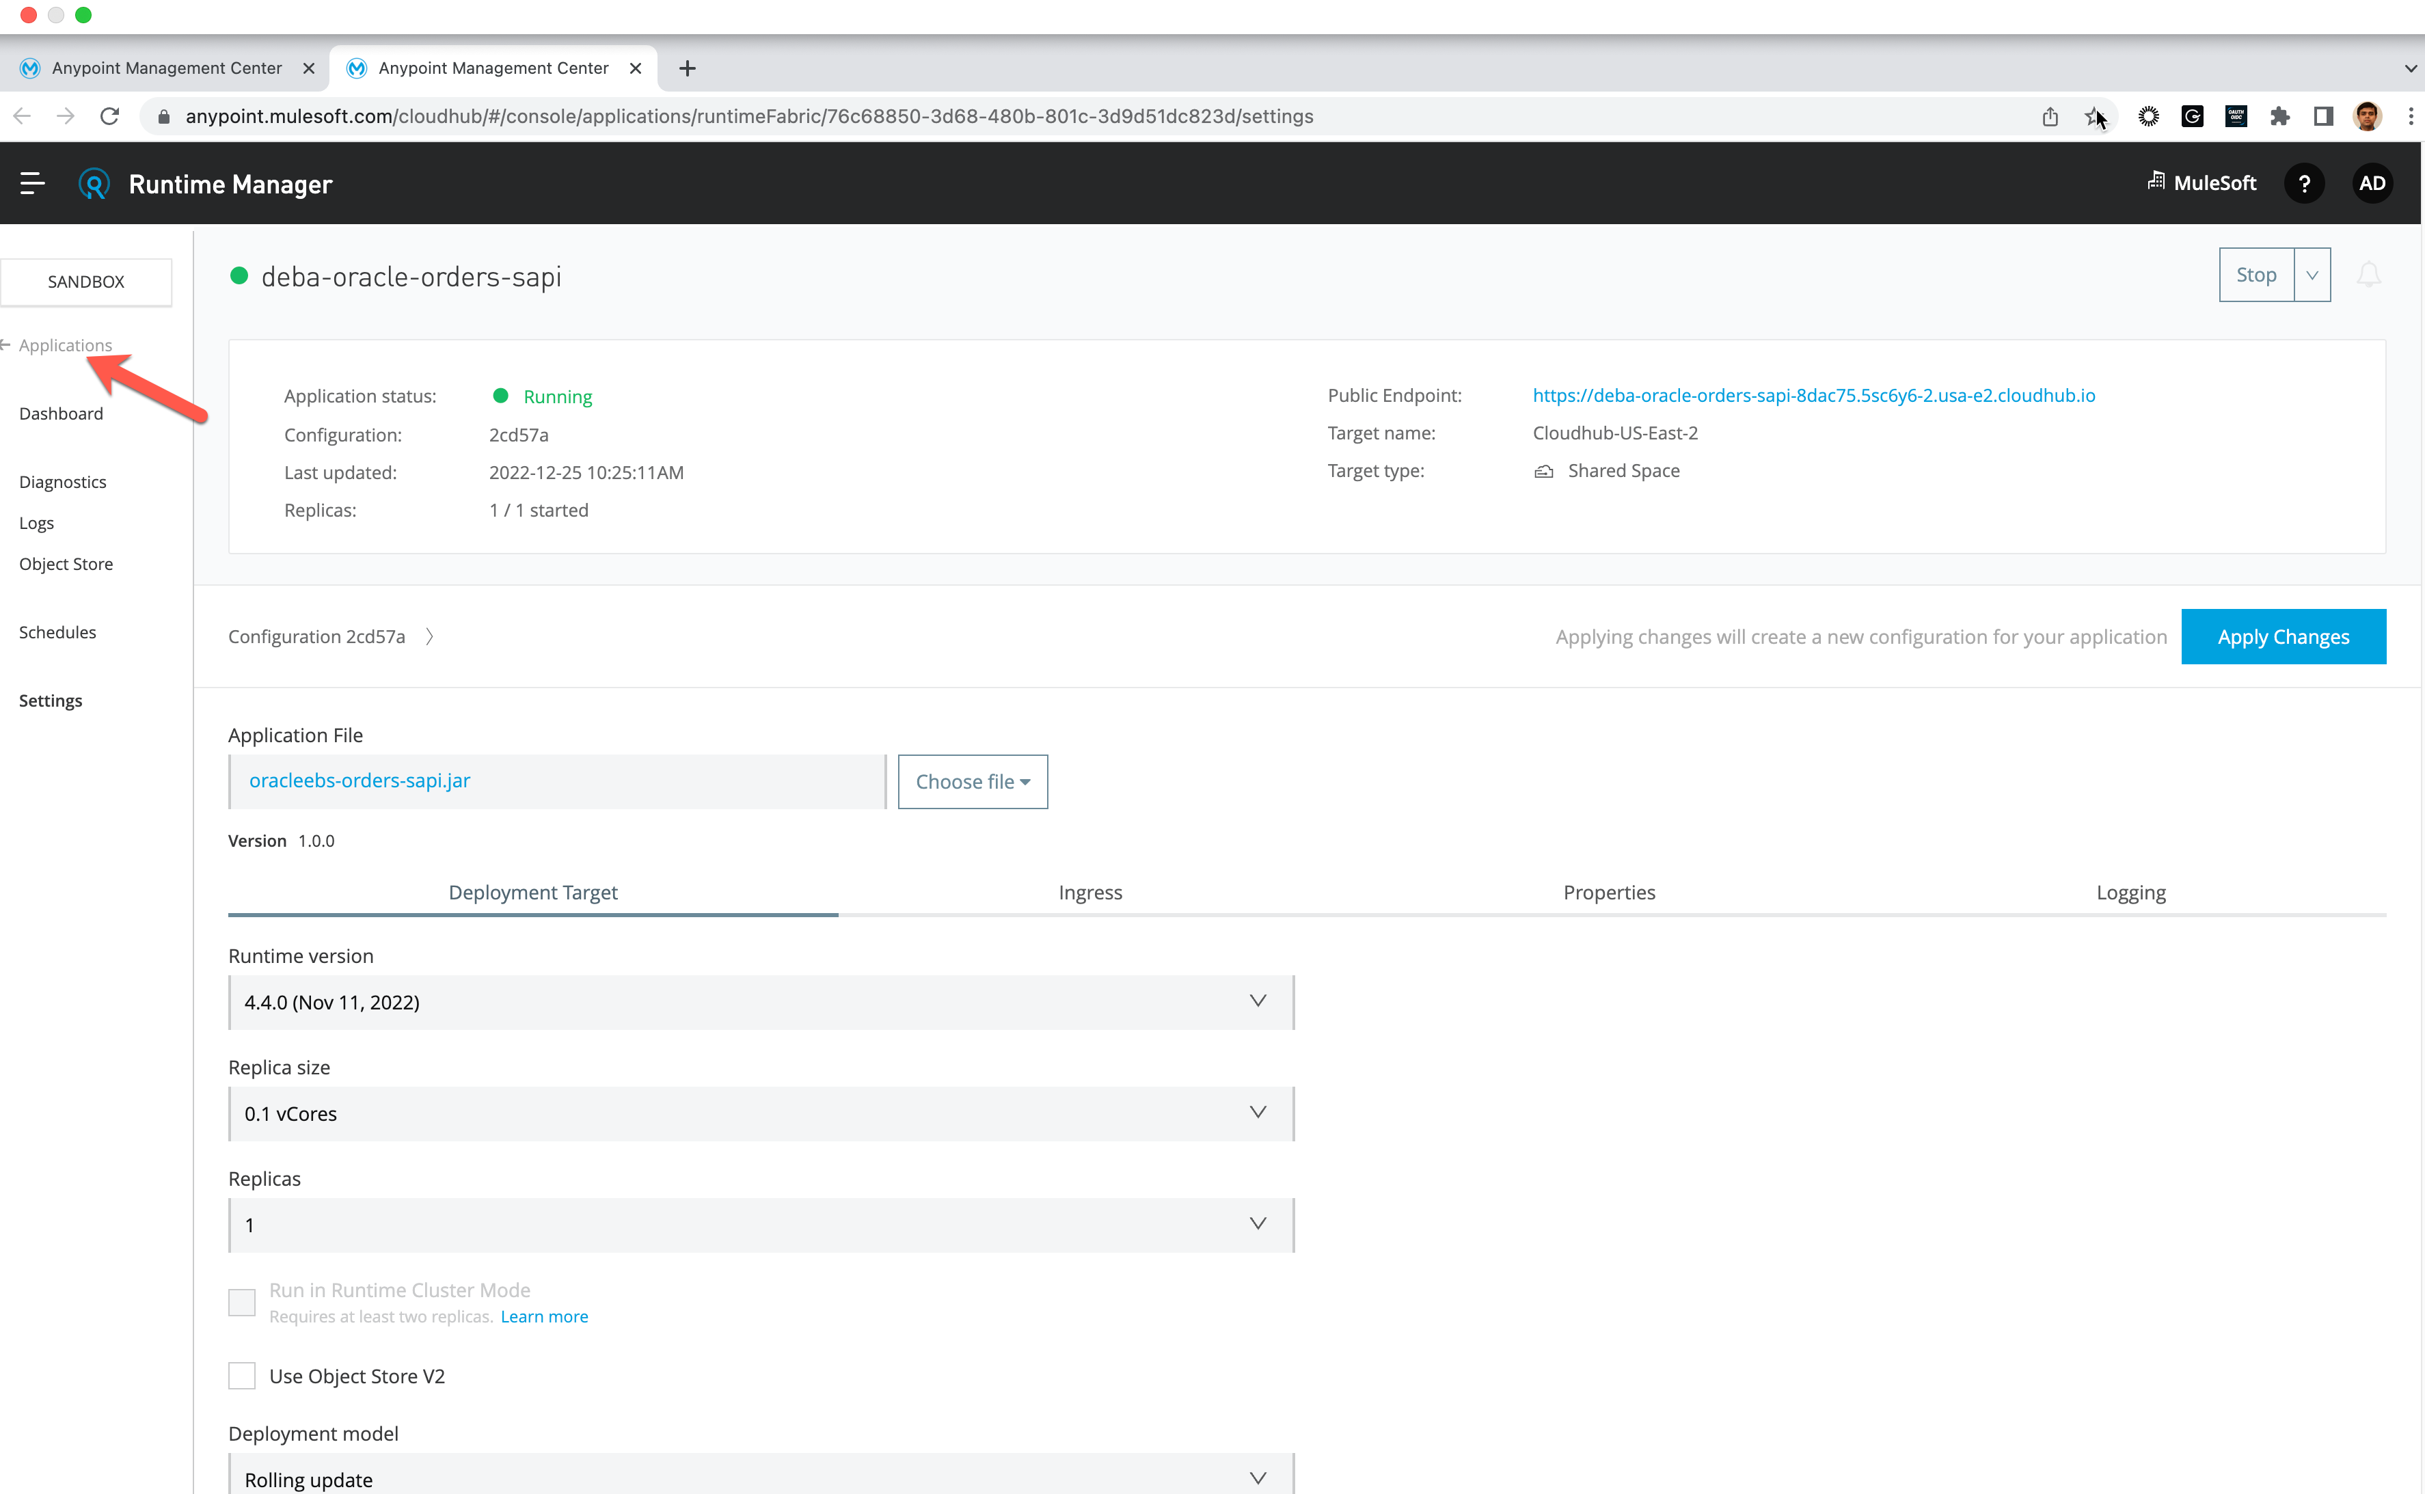This screenshot has height=1494, width=2425.
Task: Go back with browser back arrow
Action: click(22, 117)
